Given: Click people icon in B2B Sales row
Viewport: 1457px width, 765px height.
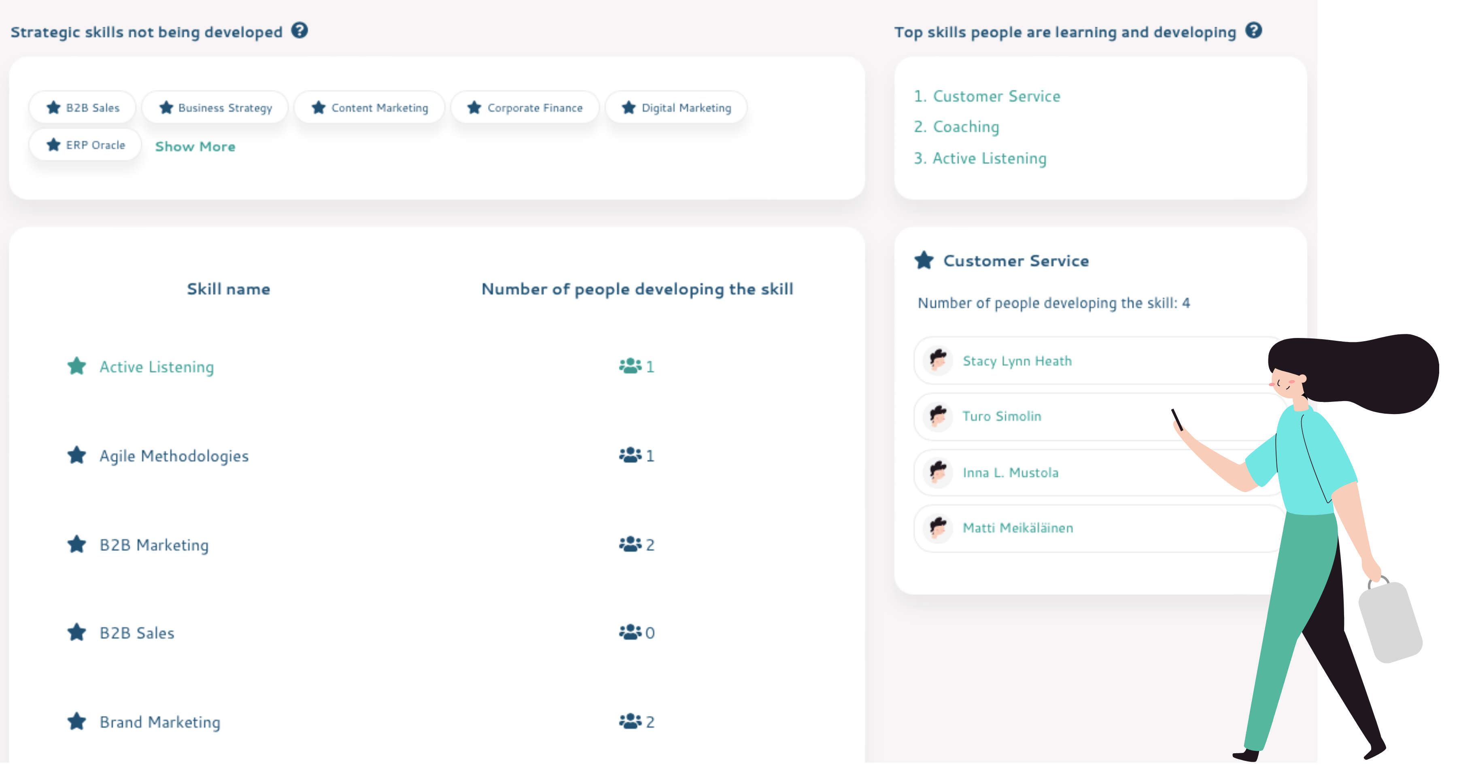Looking at the screenshot, I should (x=629, y=632).
